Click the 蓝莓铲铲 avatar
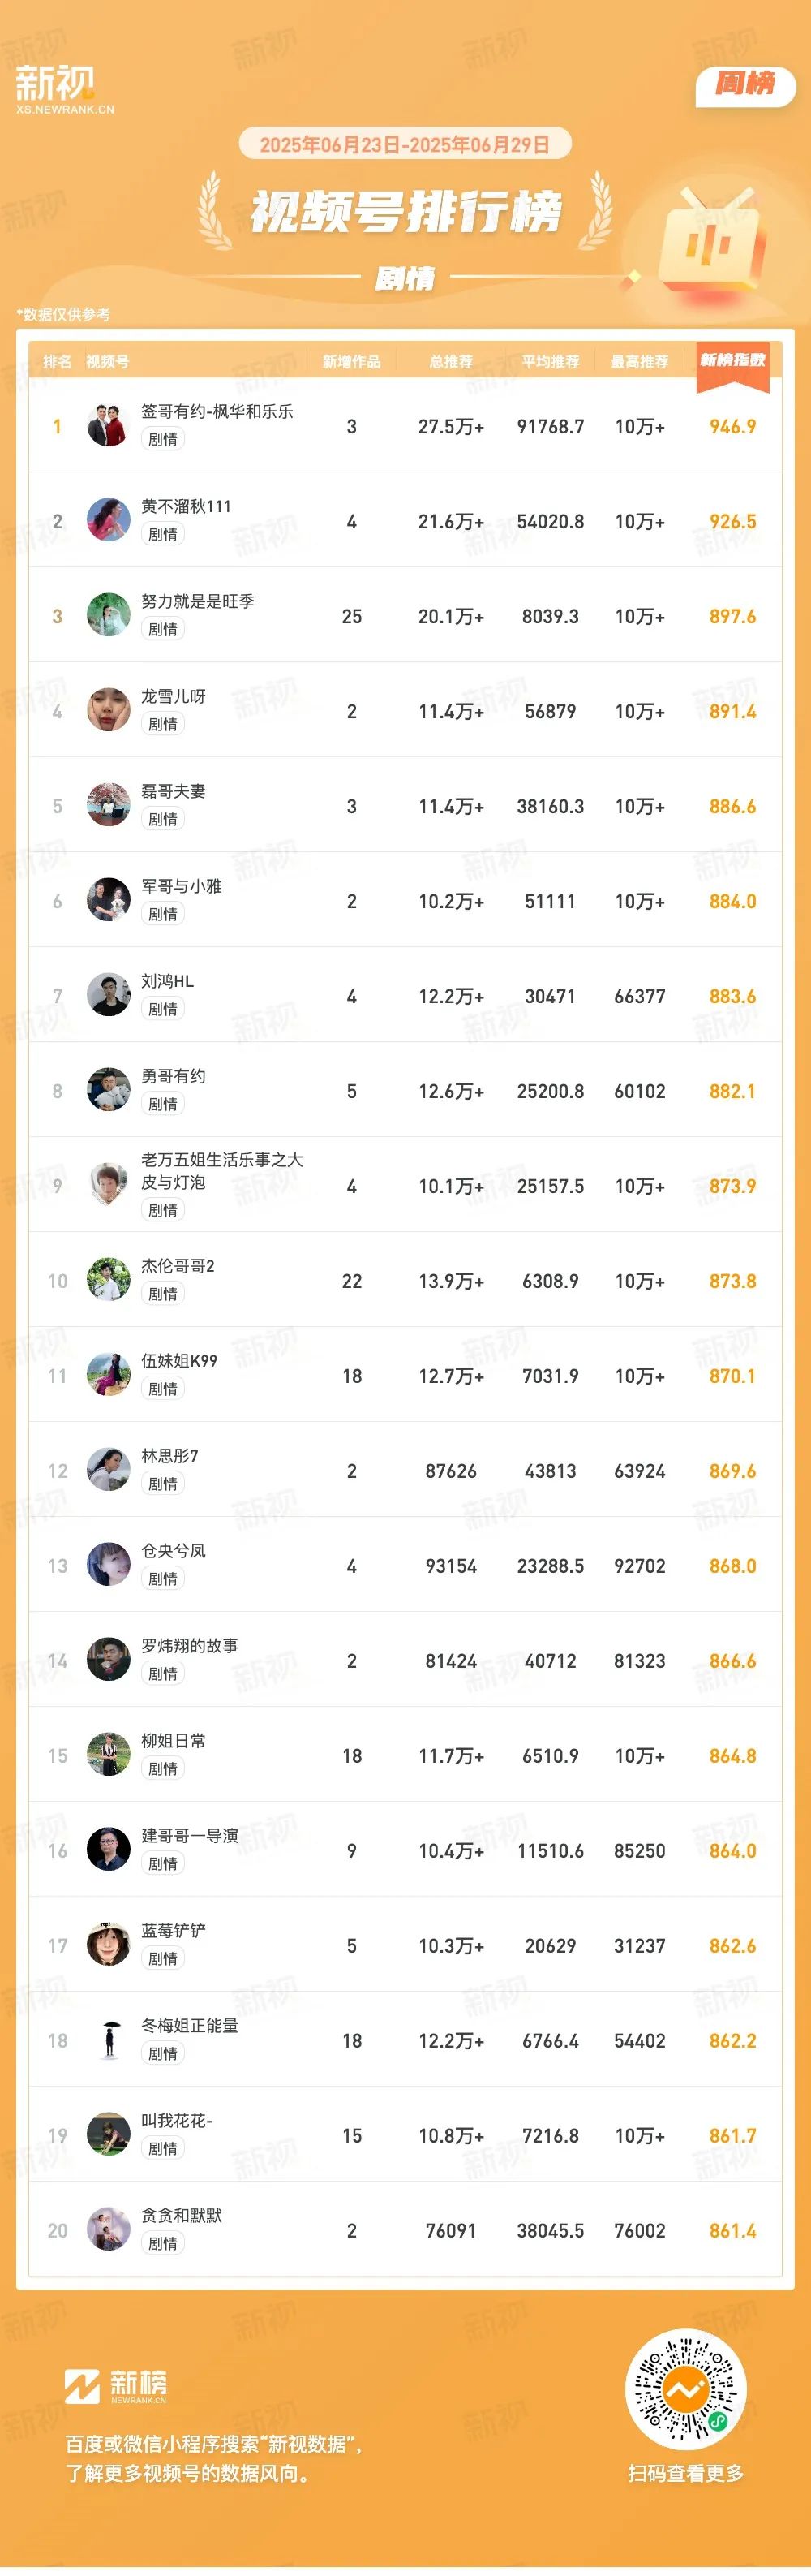 109,1945
